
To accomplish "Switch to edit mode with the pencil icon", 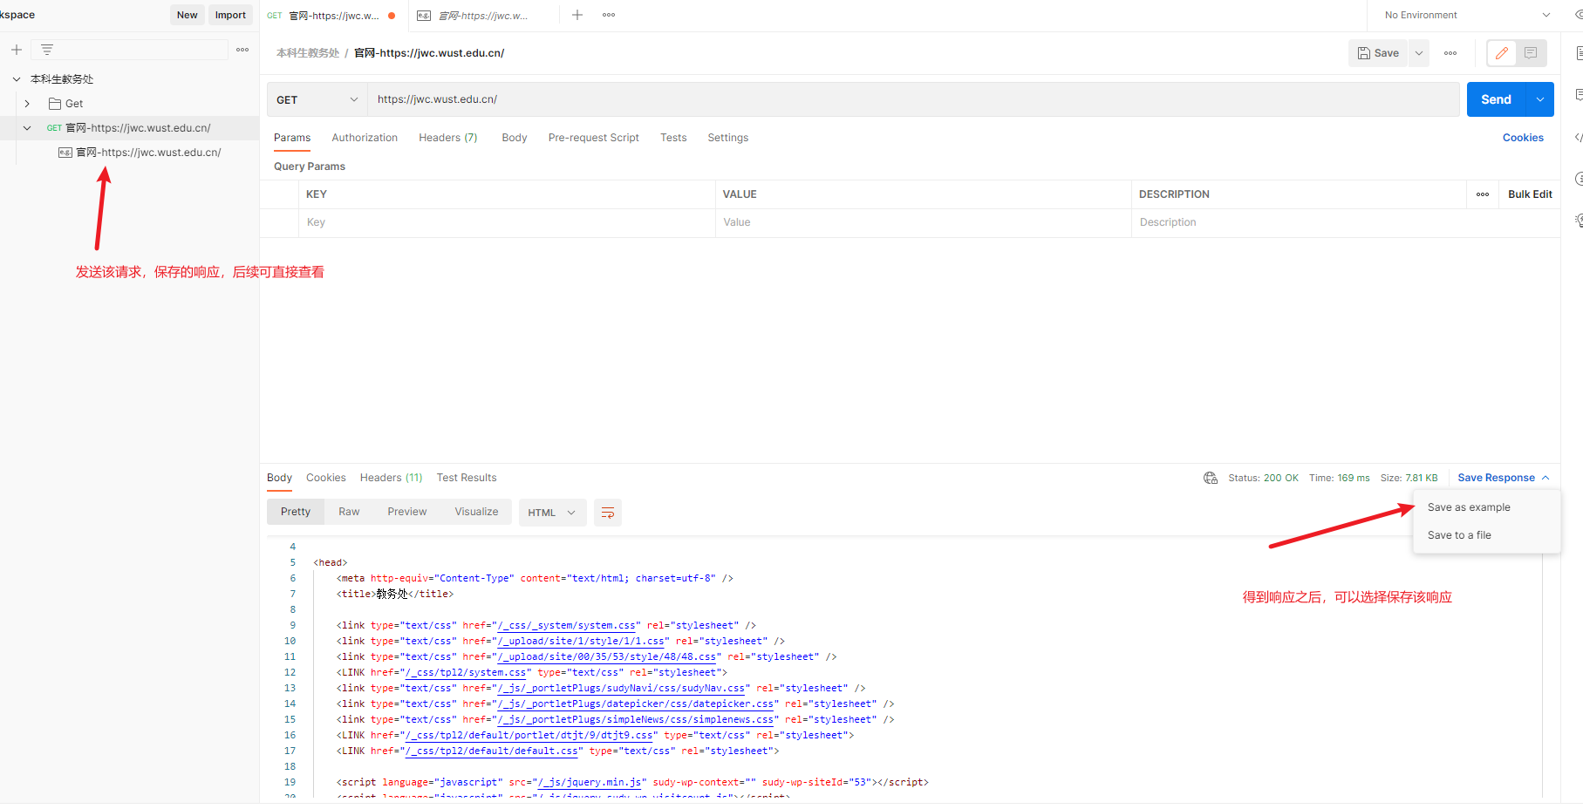I will coord(1502,53).
